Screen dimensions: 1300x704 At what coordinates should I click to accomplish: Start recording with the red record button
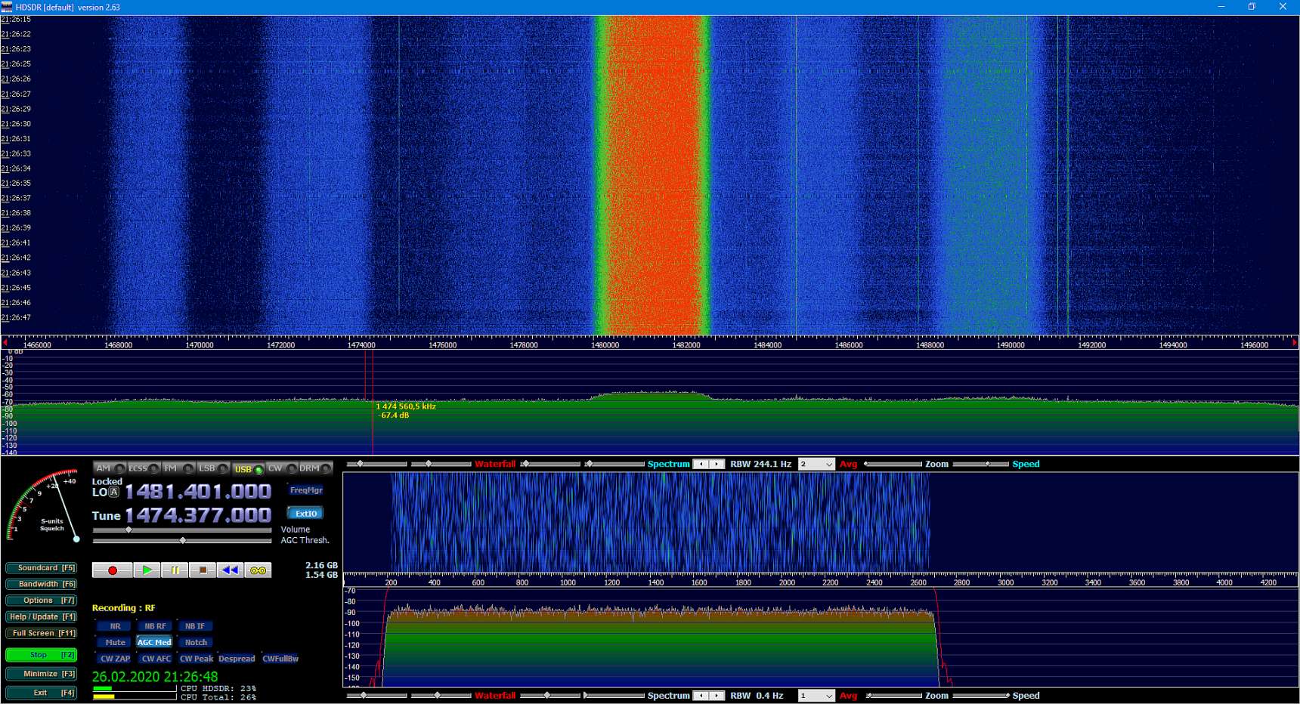[x=113, y=570]
